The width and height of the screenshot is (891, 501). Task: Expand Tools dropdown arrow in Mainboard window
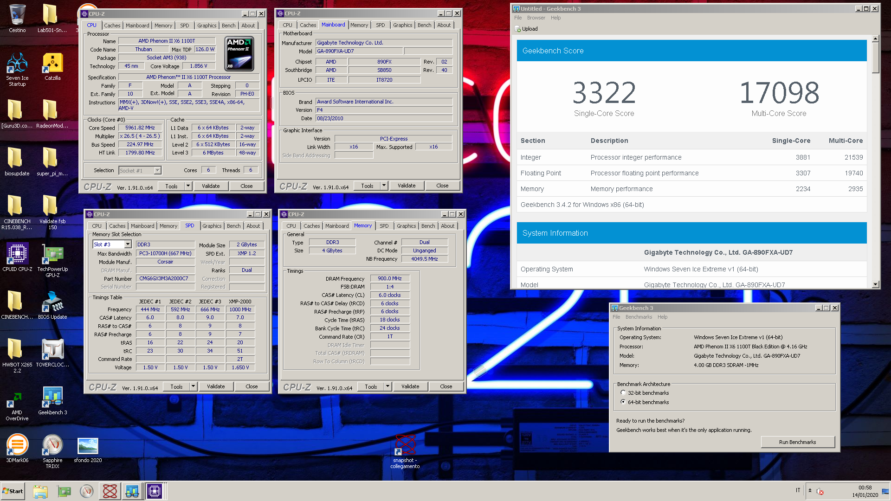point(384,186)
